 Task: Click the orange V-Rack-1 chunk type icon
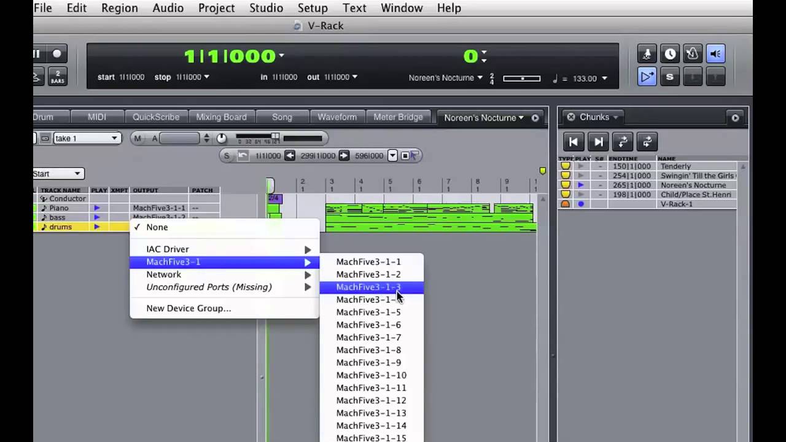(566, 204)
